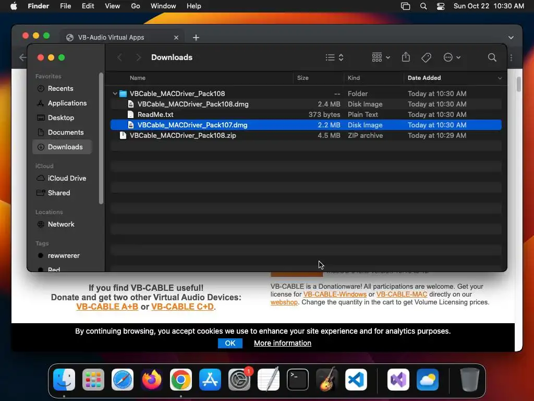
Task: Open the More actions dropdown
Action: point(452,57)
